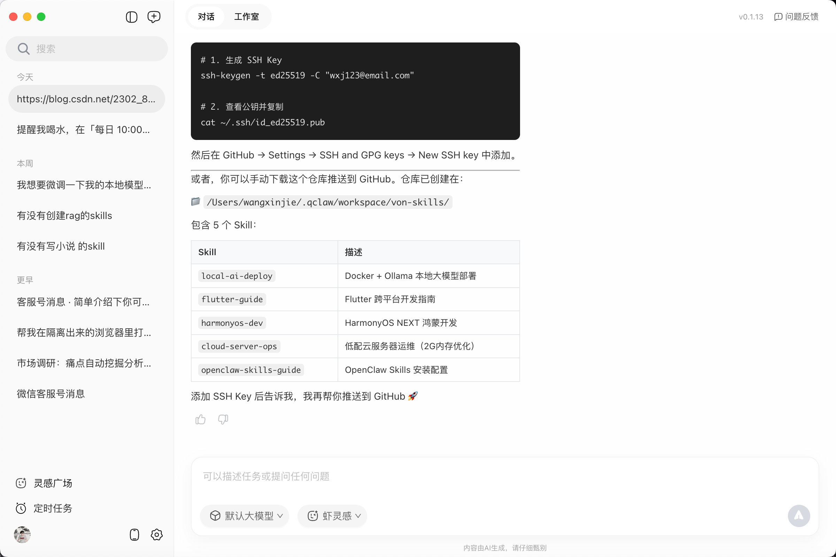This screenshot has height=557, width=836.
Task: Click the user avatar thumbnail
Action: pyautogui.click(x=22, y=535)
